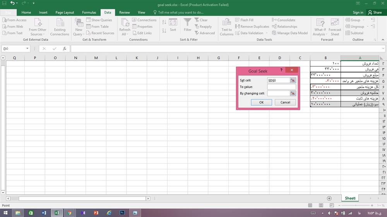Open PowerPoint from the taskbar
The width and height of the screenshot is (387, 217).
tap(96, 213)
